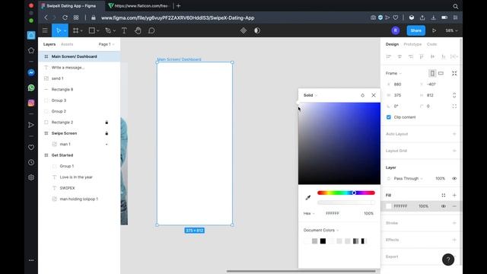487x274 pixels.
Task: Click align bottom icon
Action: click(444, 56)
